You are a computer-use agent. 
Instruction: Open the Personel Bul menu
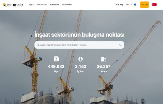(42, 5)
